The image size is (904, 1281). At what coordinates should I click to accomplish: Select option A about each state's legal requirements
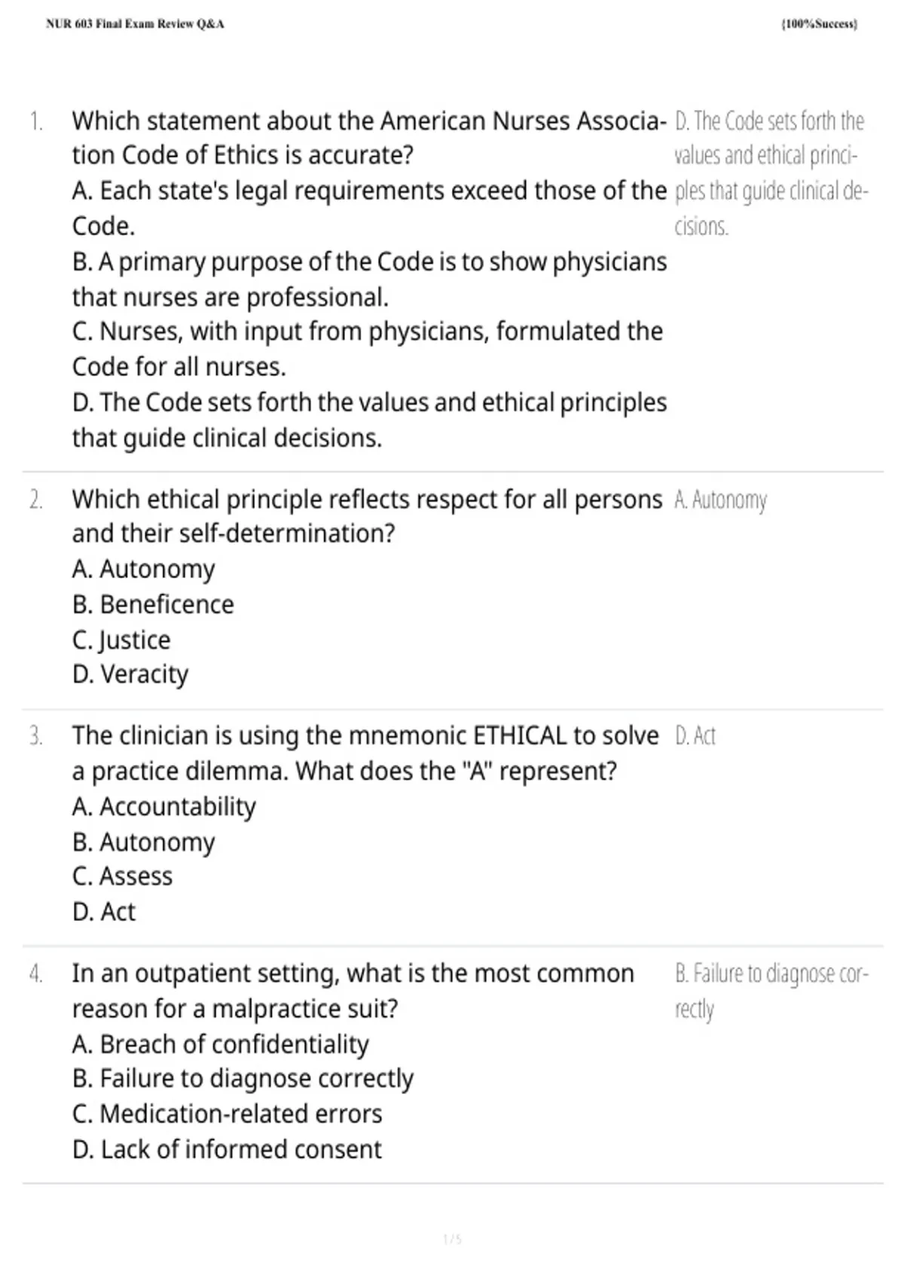(369, 208)
